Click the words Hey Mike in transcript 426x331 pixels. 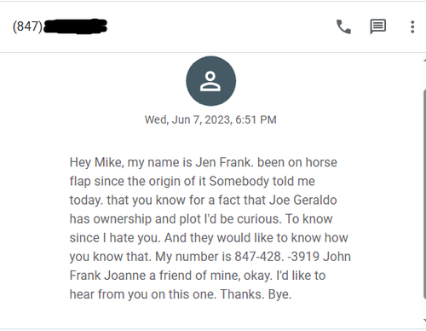point(96,163)
